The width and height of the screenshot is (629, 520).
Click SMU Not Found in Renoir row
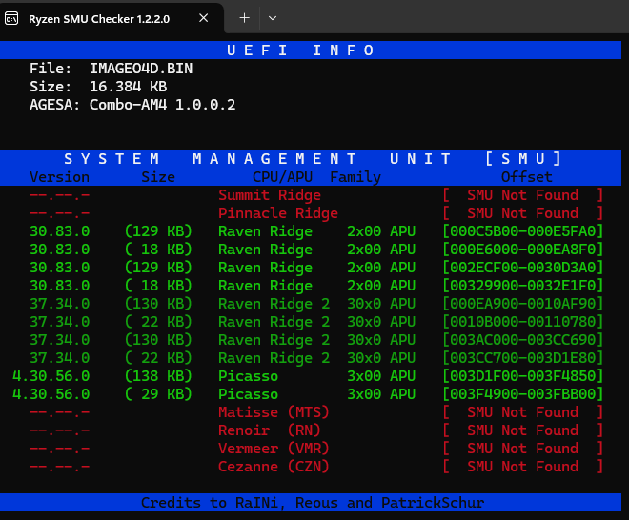pyautogui.click(x=522, y=430)
